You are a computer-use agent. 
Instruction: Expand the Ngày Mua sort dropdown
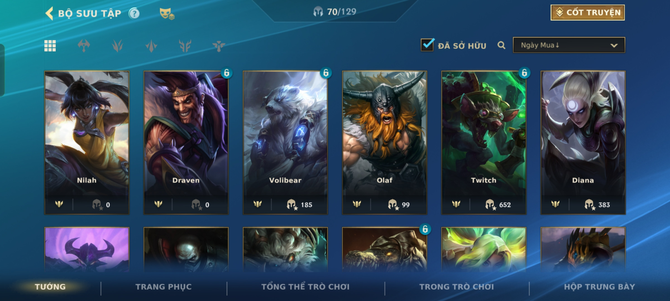pos(569,45)
